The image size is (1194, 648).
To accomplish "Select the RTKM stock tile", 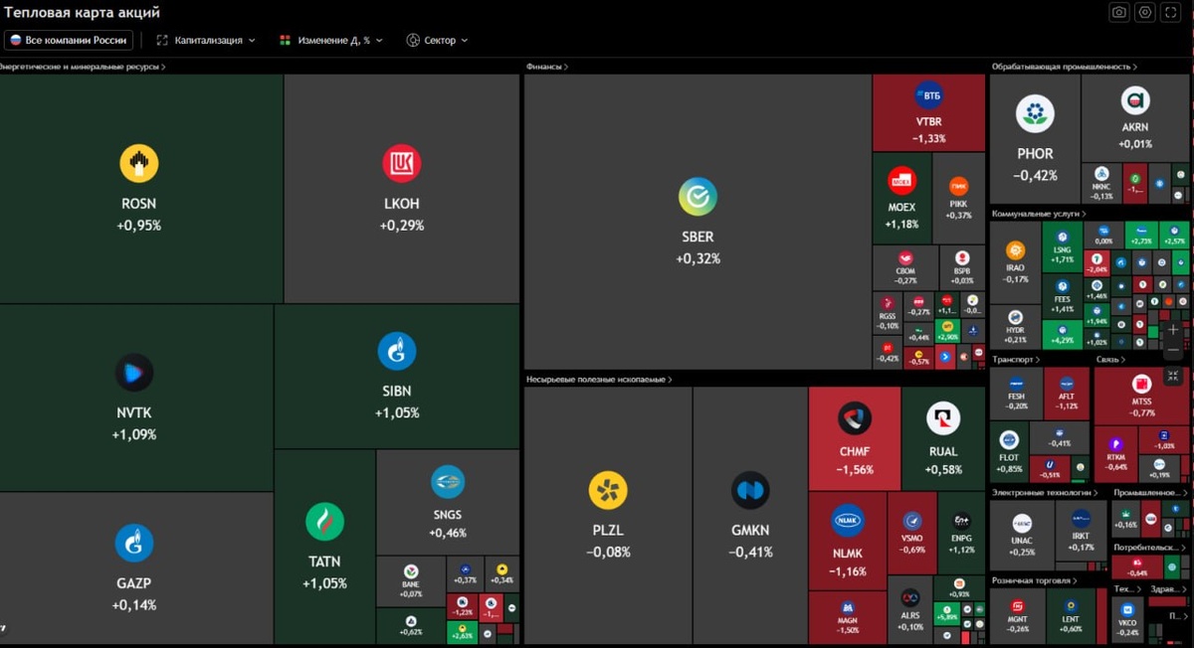I will pos(1116,454).
